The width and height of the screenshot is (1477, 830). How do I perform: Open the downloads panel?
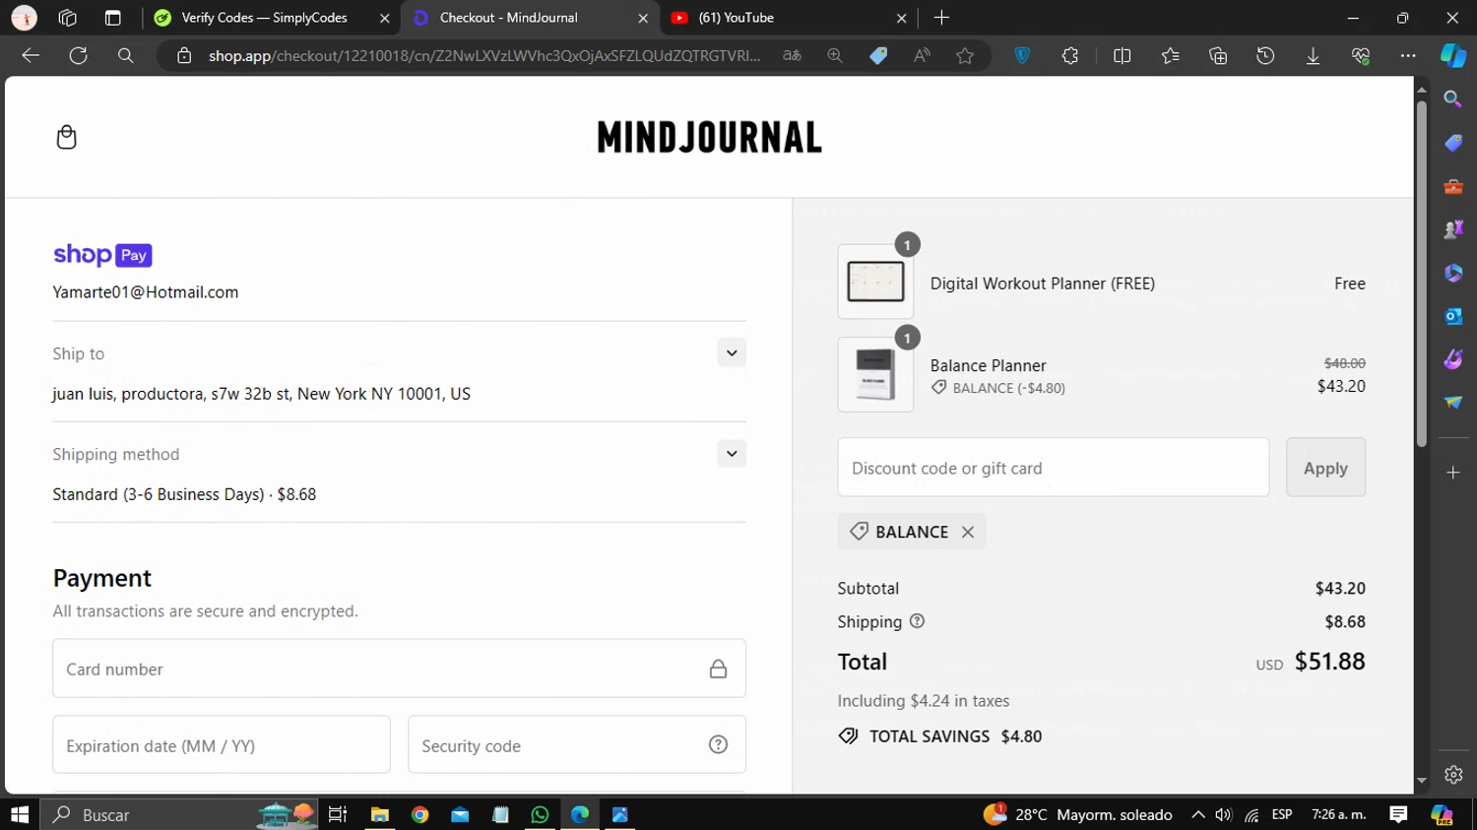tap(1313, 56)
